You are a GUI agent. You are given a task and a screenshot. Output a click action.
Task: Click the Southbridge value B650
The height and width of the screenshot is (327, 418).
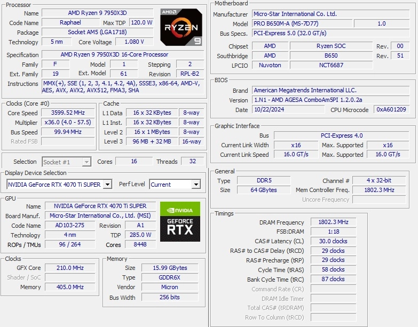click(331, 55)
